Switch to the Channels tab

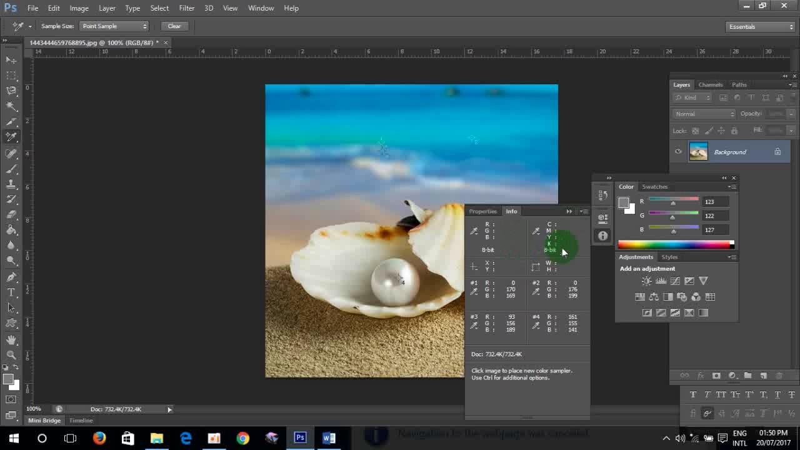pyautogui.click(x=711, y=85)
